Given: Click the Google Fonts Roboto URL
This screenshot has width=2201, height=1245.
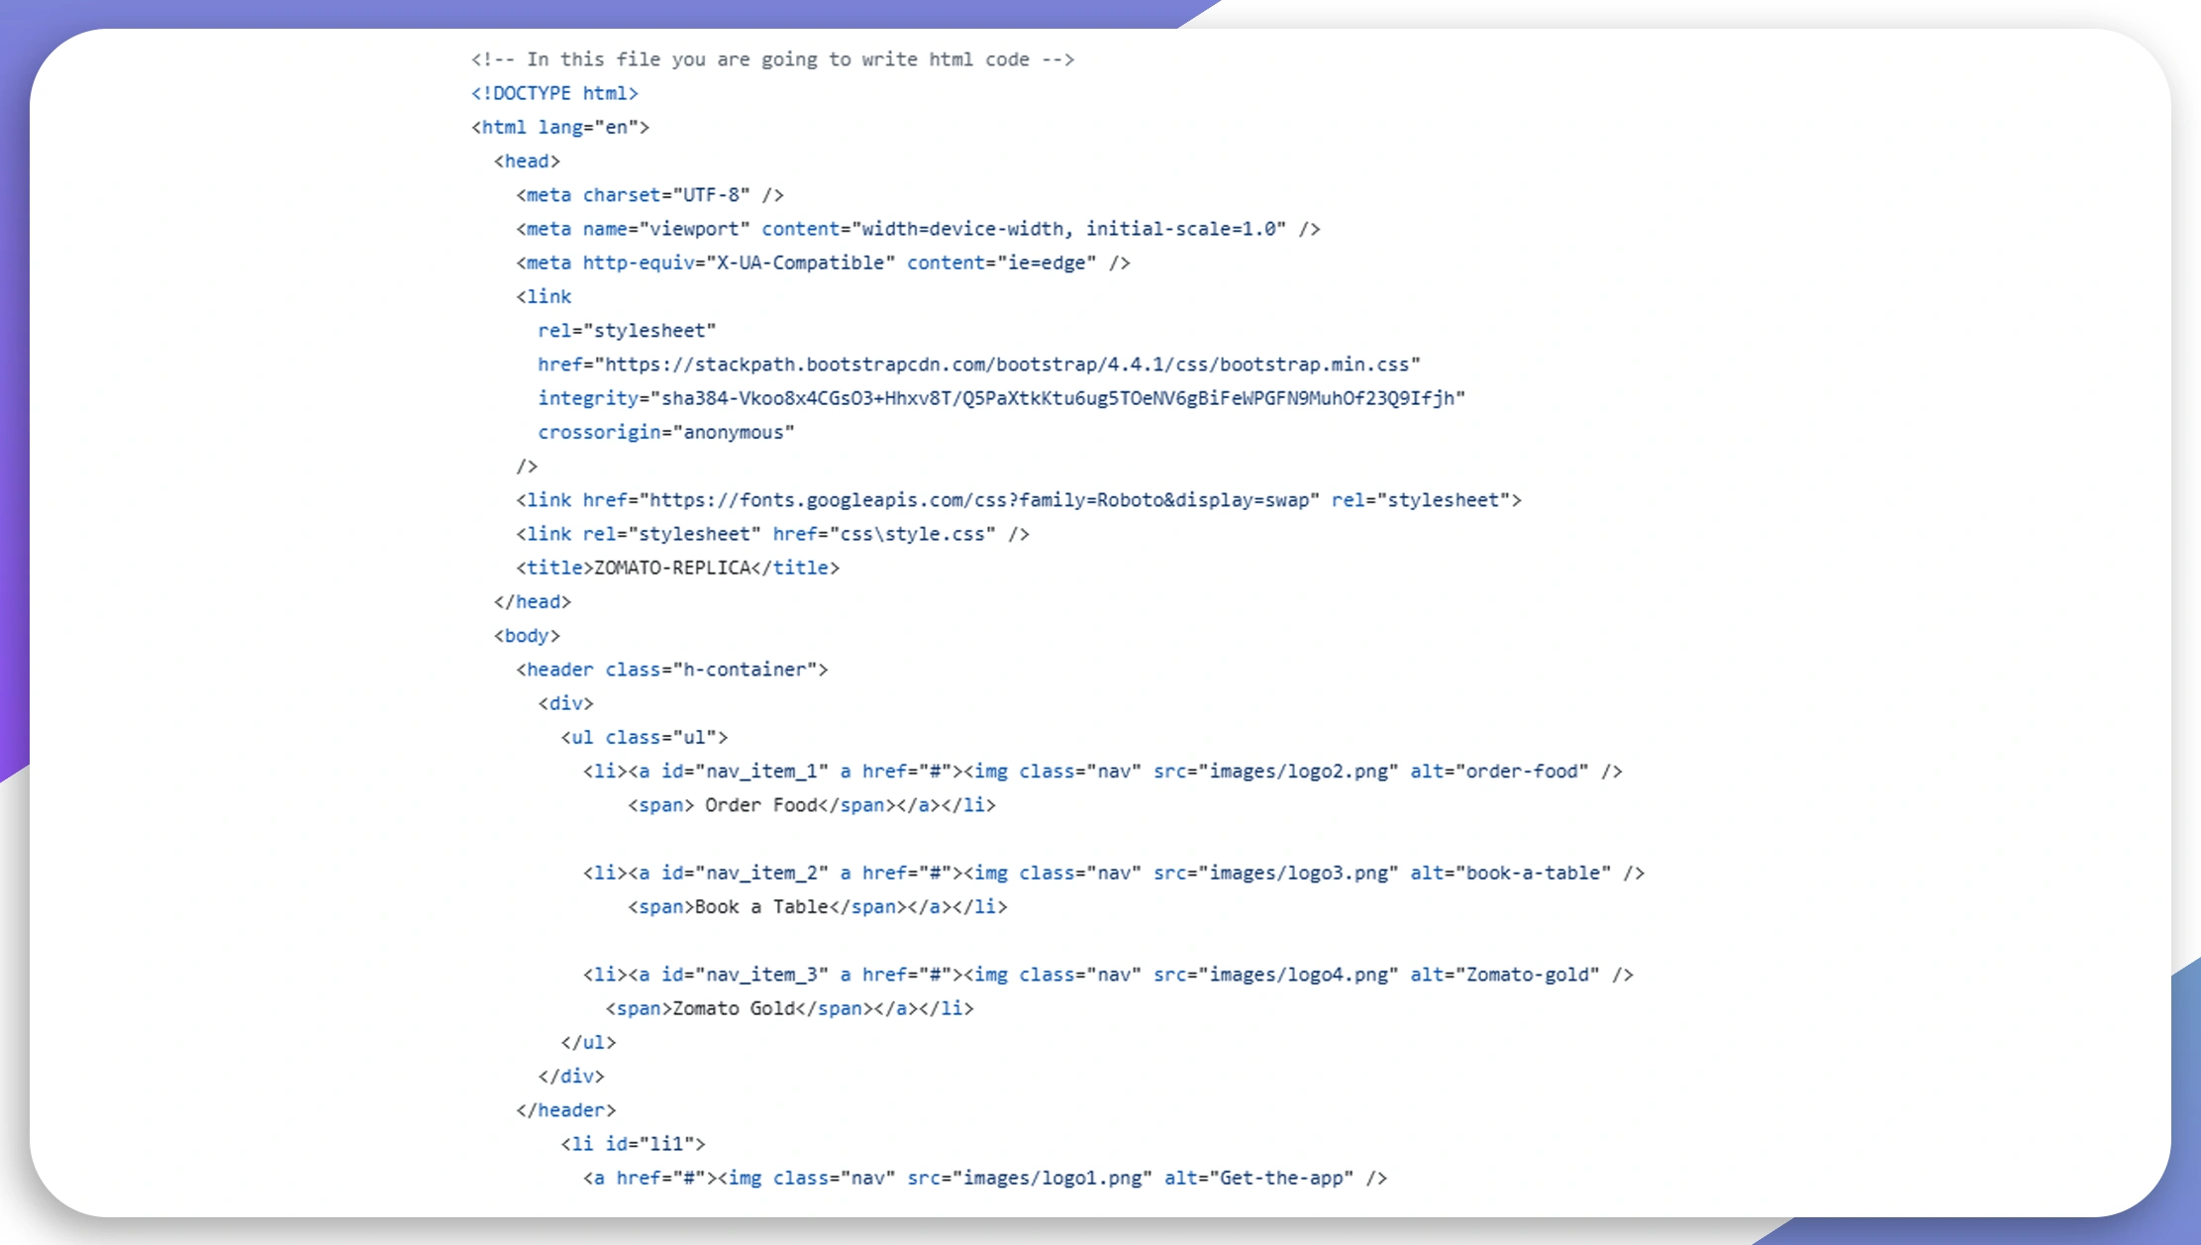Looking at the screenshot, I should [x=979, y=500].
